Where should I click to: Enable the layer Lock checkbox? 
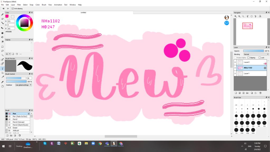click(x=260, y=58)
